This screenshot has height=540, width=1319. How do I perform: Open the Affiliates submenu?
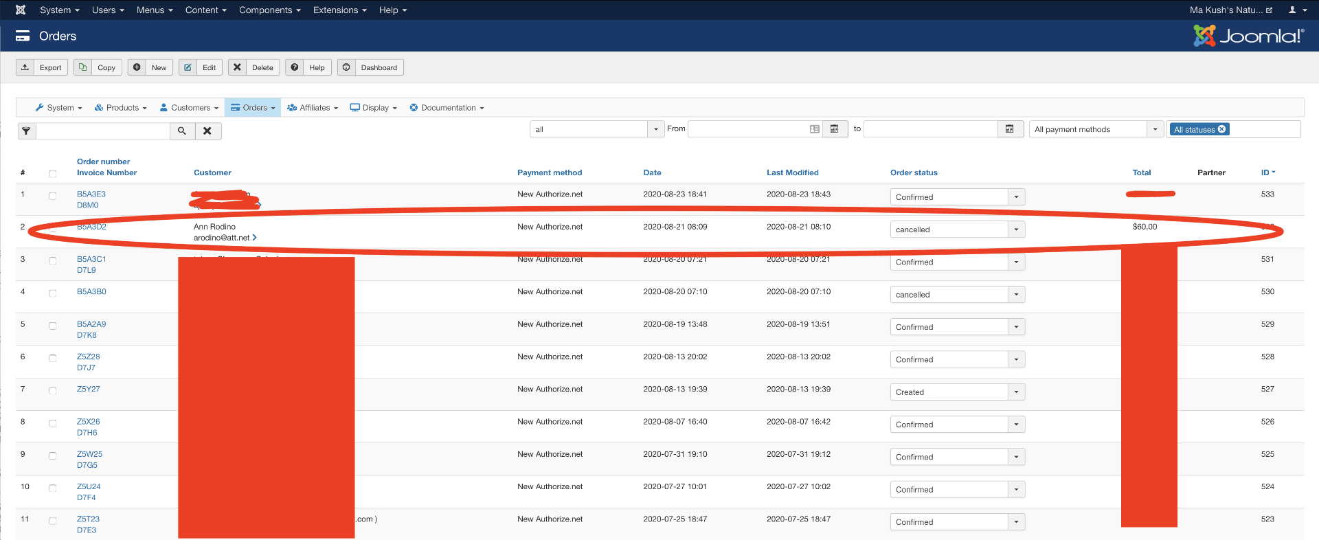tap(313, 108)
